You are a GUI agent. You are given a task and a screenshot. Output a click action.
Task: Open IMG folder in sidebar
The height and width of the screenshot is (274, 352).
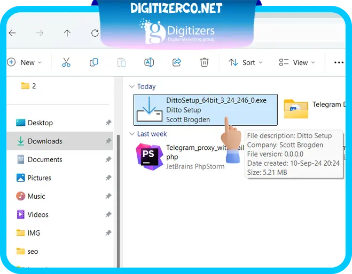[x=28, y=233]
